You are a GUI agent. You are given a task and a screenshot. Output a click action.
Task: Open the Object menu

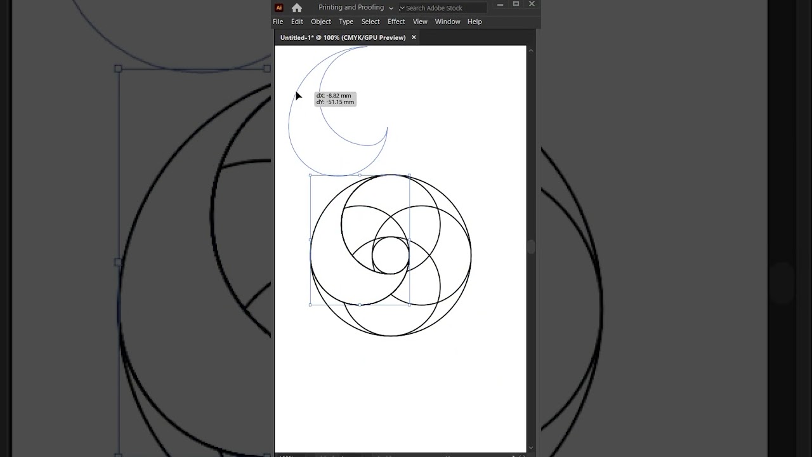click(x=321, y=22)
